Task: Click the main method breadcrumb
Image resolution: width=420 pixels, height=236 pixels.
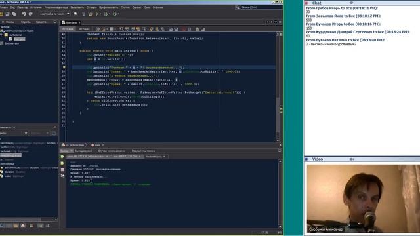Action: (x=96, y=145)
